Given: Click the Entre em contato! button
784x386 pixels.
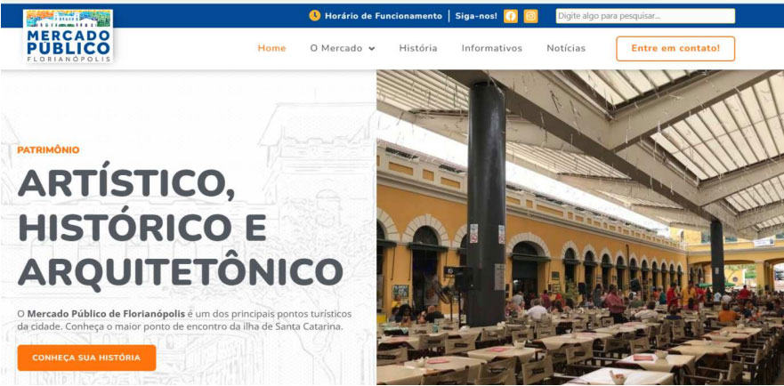Looking at the screenshot, I should click(675, 49).
